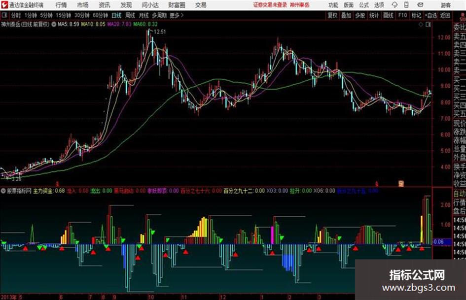This screenshot has height=300, width=466.
Task: Click the 拉升 indicator label
Action: 301,191
